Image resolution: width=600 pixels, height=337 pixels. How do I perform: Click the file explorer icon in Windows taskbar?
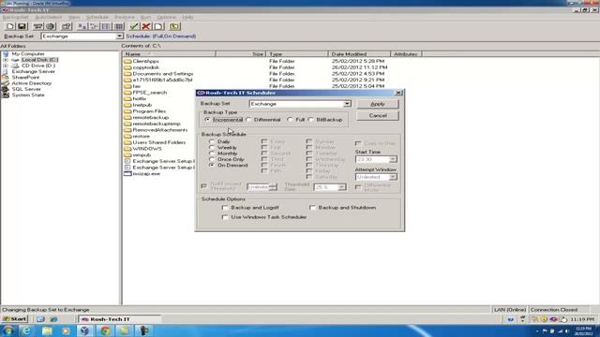47,330
